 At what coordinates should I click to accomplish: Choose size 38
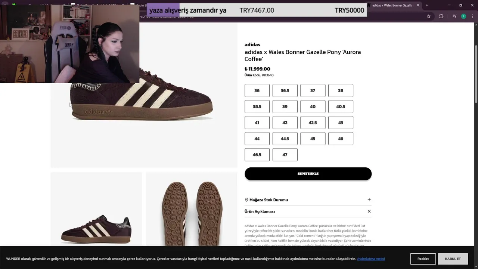[x=341, y=90]
